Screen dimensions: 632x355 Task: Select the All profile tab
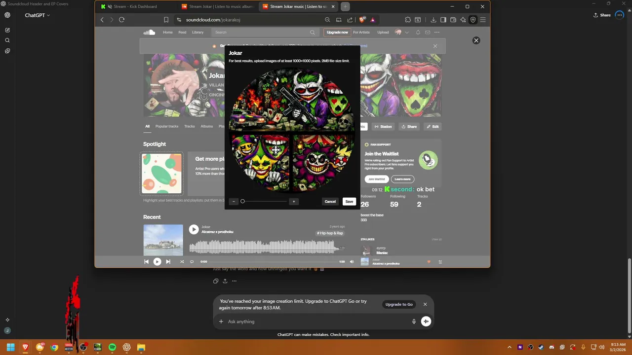(147, 126)
